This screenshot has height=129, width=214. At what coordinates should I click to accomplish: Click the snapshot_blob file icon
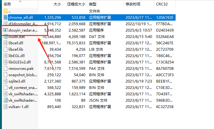coord(5,75)
